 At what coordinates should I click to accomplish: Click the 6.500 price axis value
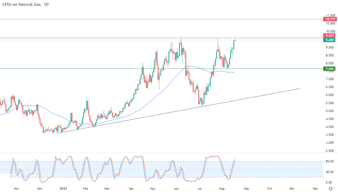330,87
